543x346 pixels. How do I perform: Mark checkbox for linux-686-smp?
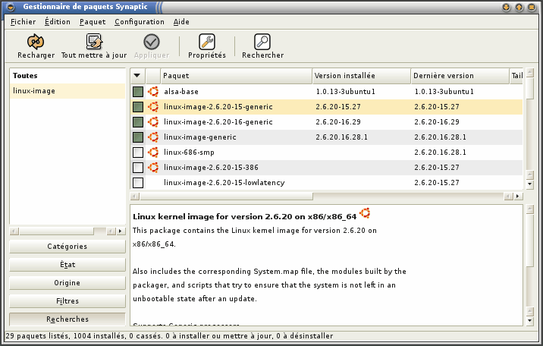click(x=138, y=153)
